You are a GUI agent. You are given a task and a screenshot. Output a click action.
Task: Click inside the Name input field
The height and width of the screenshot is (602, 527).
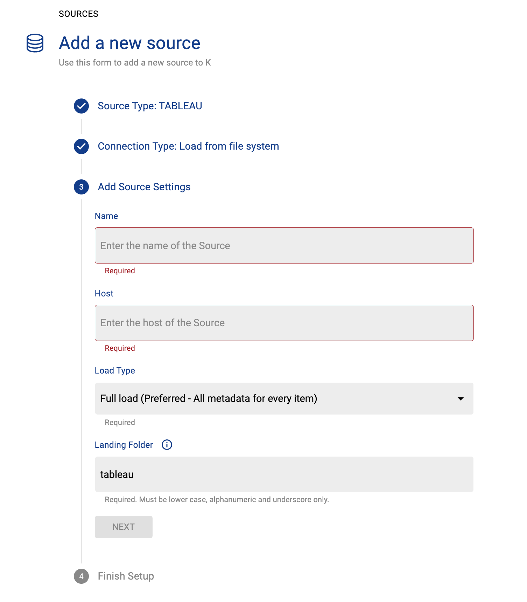tap(284, 245)
